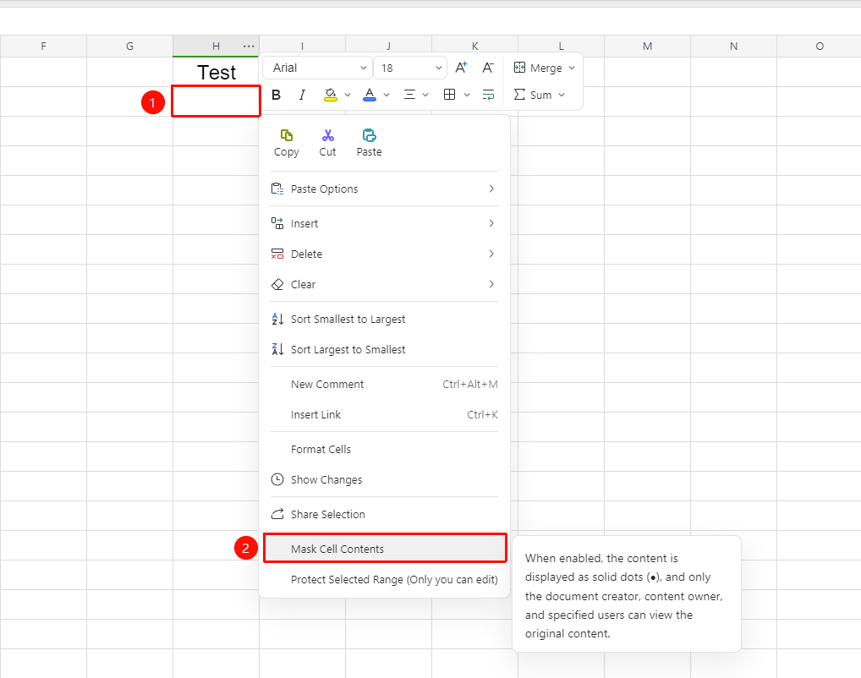Click the borders grid icon
This screenshot has width=861, height=678.
pos(449,95)
